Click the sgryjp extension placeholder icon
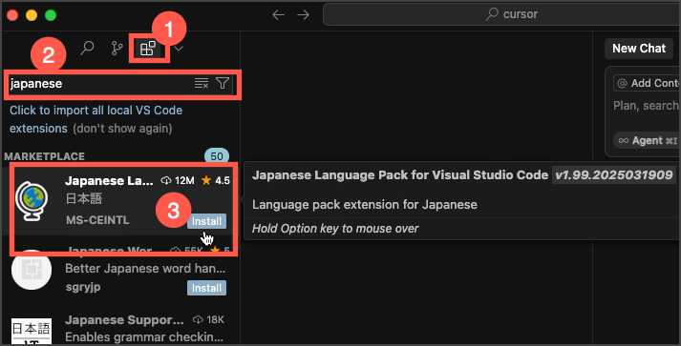 pos(32,270)
